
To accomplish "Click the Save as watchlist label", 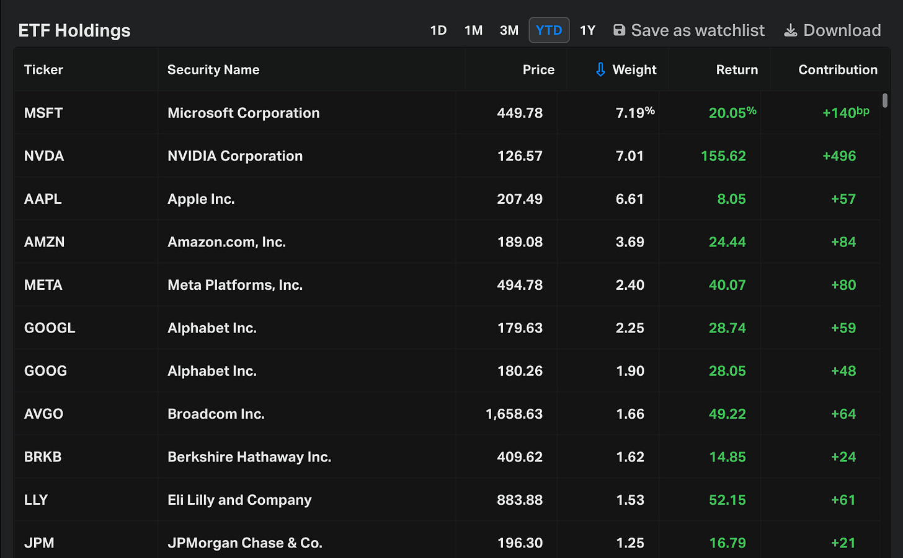I will [698, 30].
